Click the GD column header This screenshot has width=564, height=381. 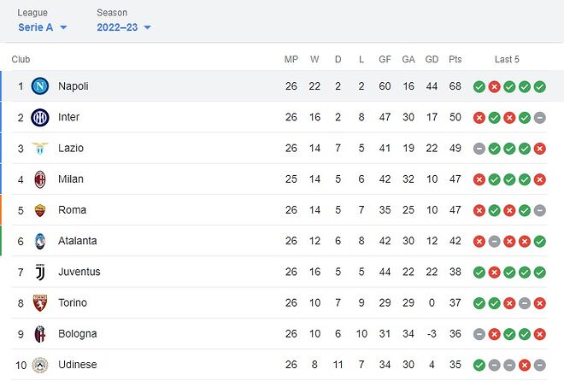[x=432, y=60]
